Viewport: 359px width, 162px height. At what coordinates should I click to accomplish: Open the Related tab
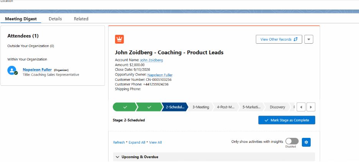[x=81, y=19]
